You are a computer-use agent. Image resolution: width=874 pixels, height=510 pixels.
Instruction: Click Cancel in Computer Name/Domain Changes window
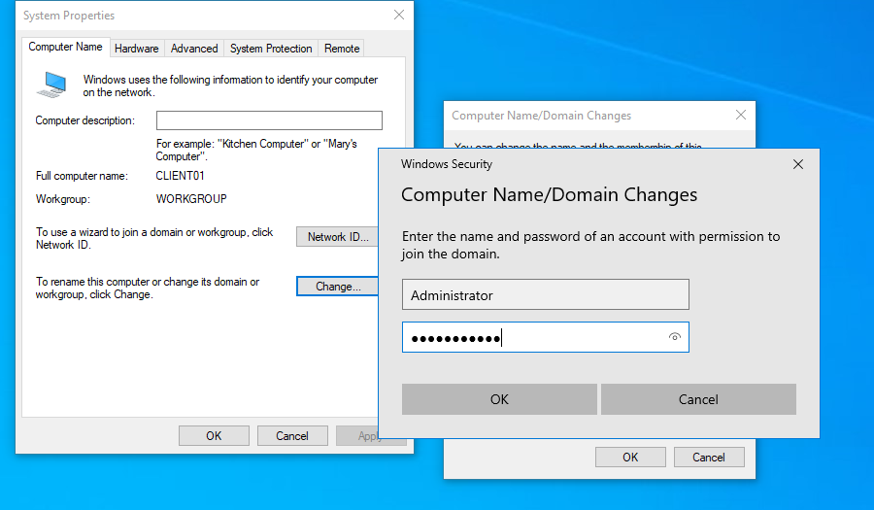pos(709,457)
